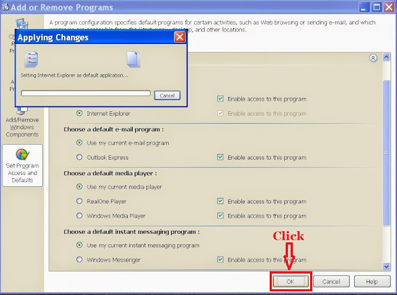Click the Add or Remove Programs title icon
Image resolution: width=397 pixels, height=295 pixels.
tap(5, 7)
